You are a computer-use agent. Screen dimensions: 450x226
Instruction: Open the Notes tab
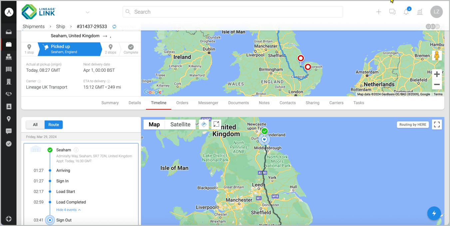264,103
